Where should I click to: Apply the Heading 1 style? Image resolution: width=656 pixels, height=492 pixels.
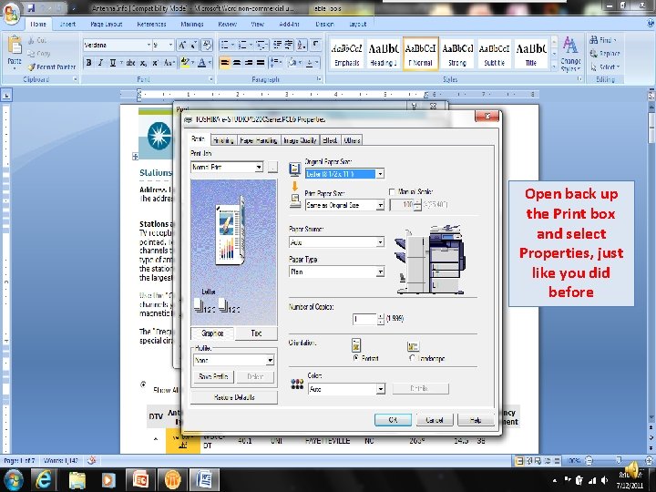coord(384,54)
